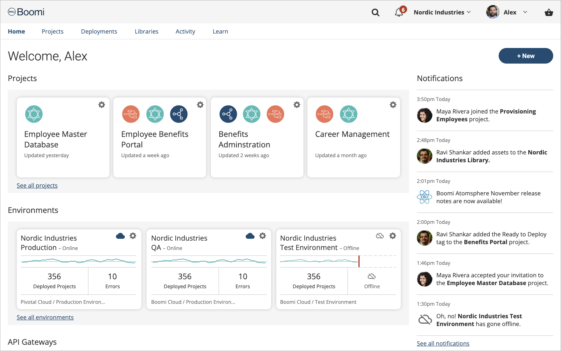Open settings gear on Career Management card
561x351 pixels.
(x=393, y=105)
